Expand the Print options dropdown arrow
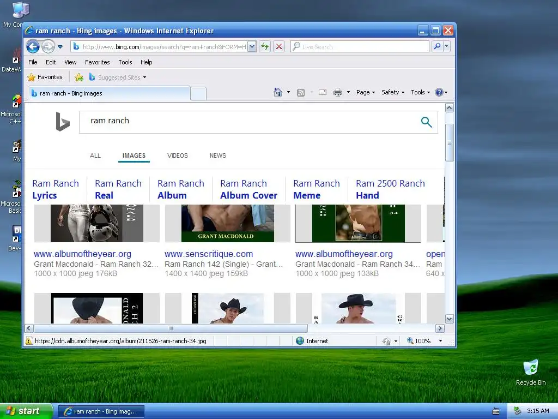The height and width of the screenshot is (419, 558). coord(348,92)
